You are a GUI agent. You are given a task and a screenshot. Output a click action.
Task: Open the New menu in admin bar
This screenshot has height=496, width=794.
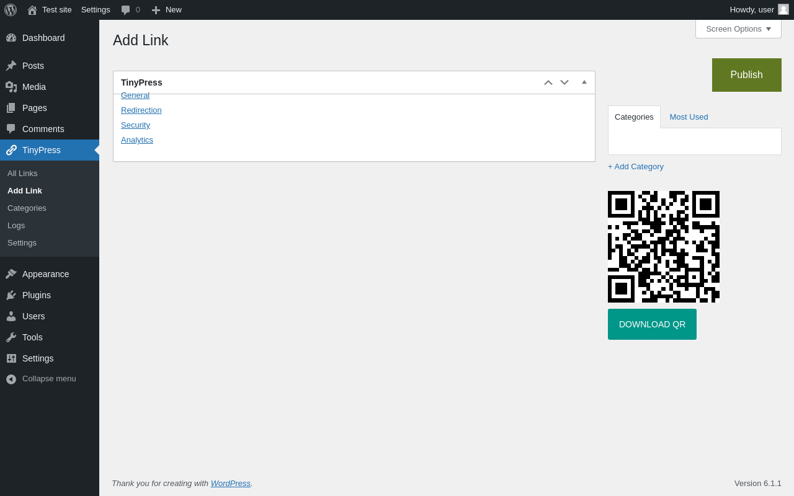pyautogui.click(x=167, y=10)
